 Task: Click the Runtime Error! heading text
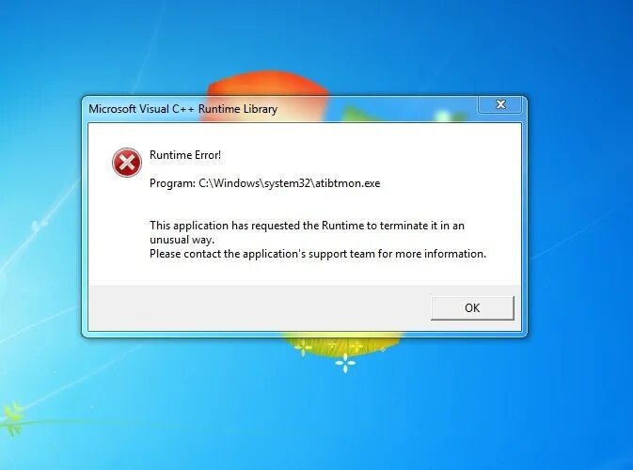click(185, 155)
